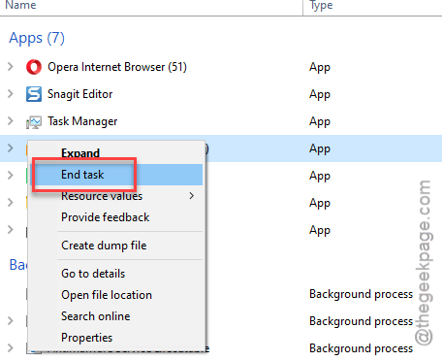The height and width of the screenshot is (361, 442).
Task: Click the App type cell for Opera
Action: tap(320, 67)
